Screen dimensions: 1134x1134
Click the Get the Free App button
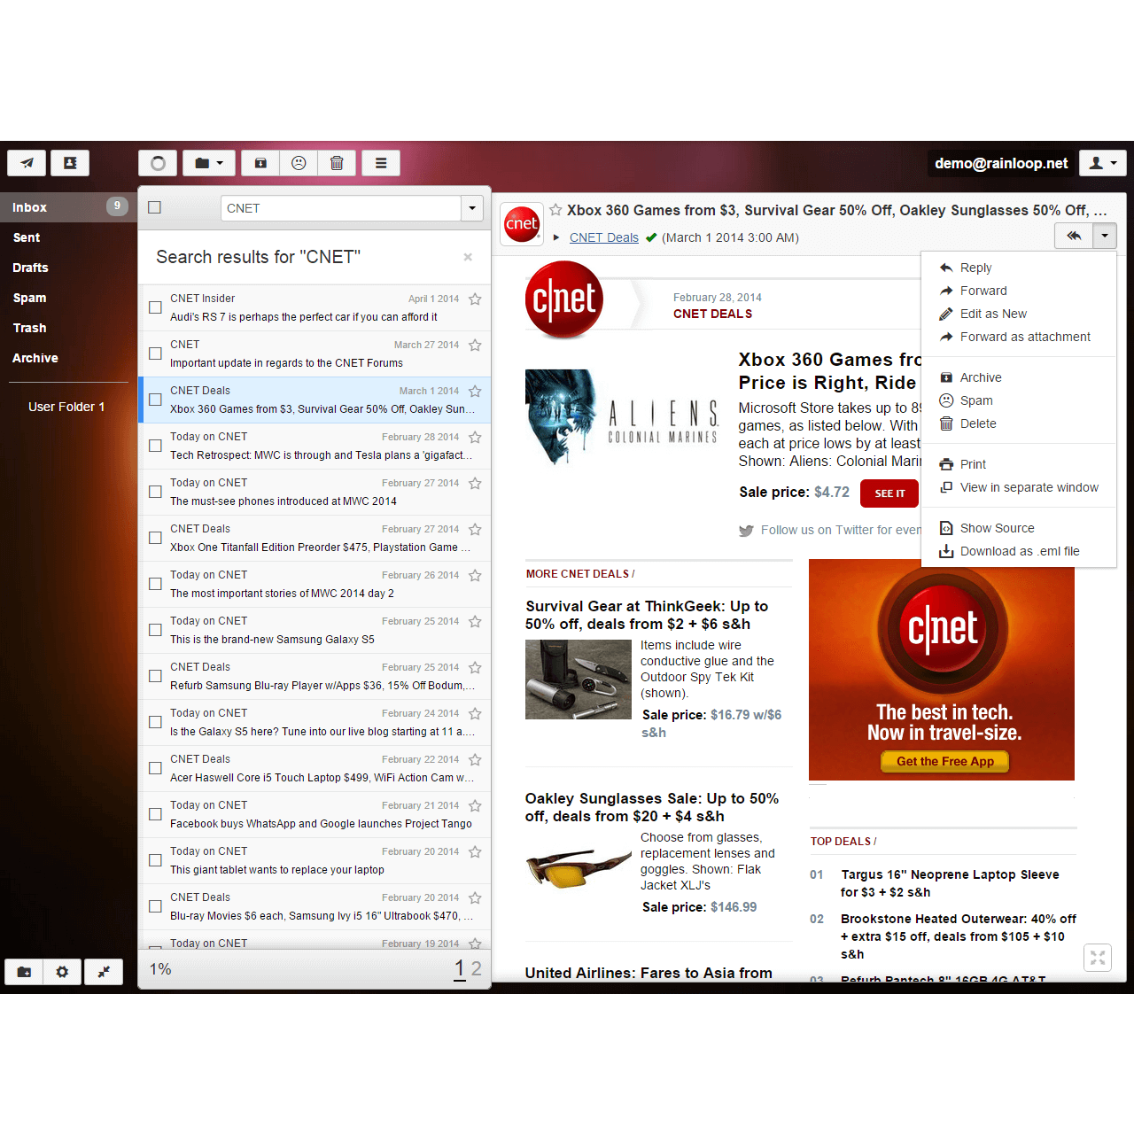943,762
